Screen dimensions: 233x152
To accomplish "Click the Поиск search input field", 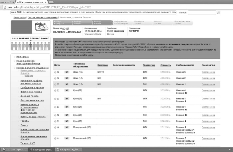I will tap(202, 13).
